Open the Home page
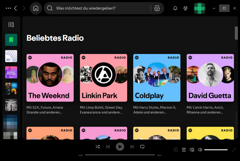The image size is (240, 161). click(x=36, y=8)
